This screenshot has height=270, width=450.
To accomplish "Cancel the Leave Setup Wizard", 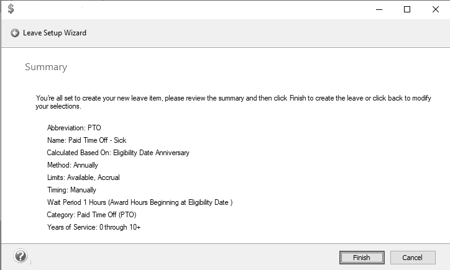I will pyautogui.click(x=412, y=258).
